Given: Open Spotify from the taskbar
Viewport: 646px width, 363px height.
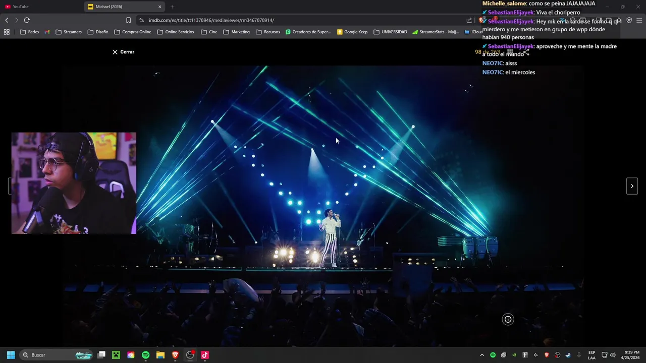Looking at the screenshot, I should (x=146, y=355).
